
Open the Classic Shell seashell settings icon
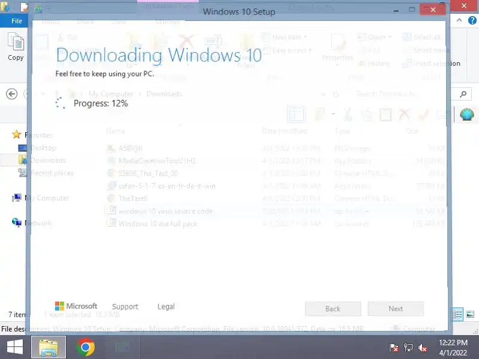coord(467,114)
